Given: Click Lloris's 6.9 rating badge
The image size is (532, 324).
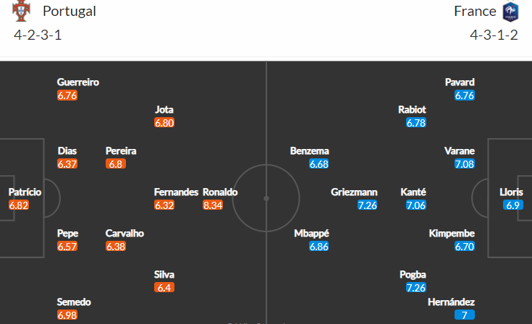Looking at the screenshot, I should 513,205.
